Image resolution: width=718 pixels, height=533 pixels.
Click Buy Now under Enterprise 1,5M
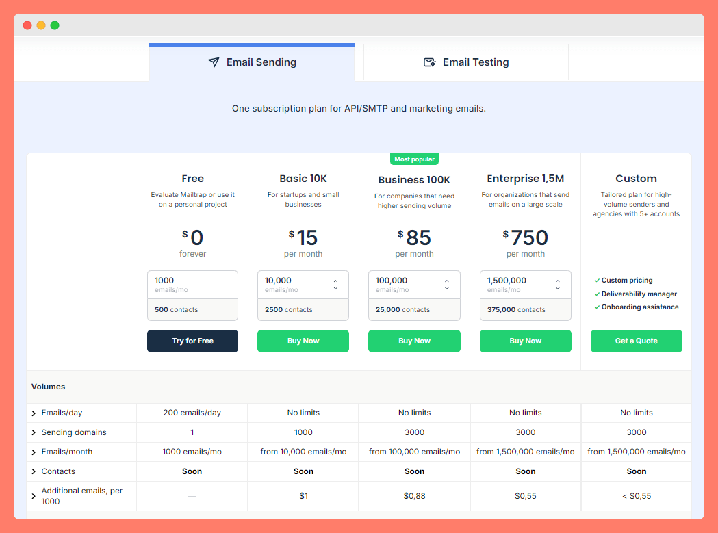tap(526, 341)
